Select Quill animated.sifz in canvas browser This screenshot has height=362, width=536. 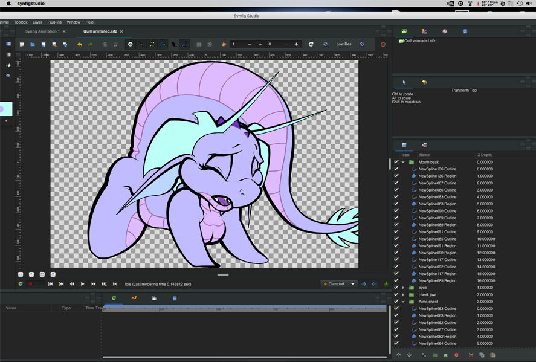419,41
